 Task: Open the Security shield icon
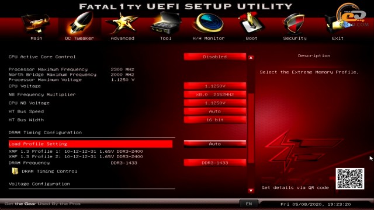click(x=295, y=24)
